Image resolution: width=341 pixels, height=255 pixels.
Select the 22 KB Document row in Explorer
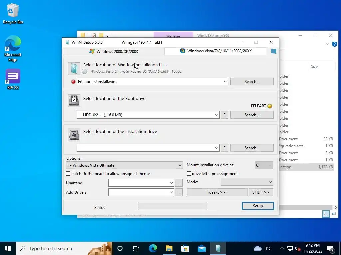[x=307, y=139]
